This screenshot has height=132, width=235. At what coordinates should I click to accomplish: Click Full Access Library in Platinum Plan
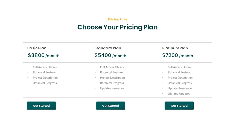pos(180,67)
